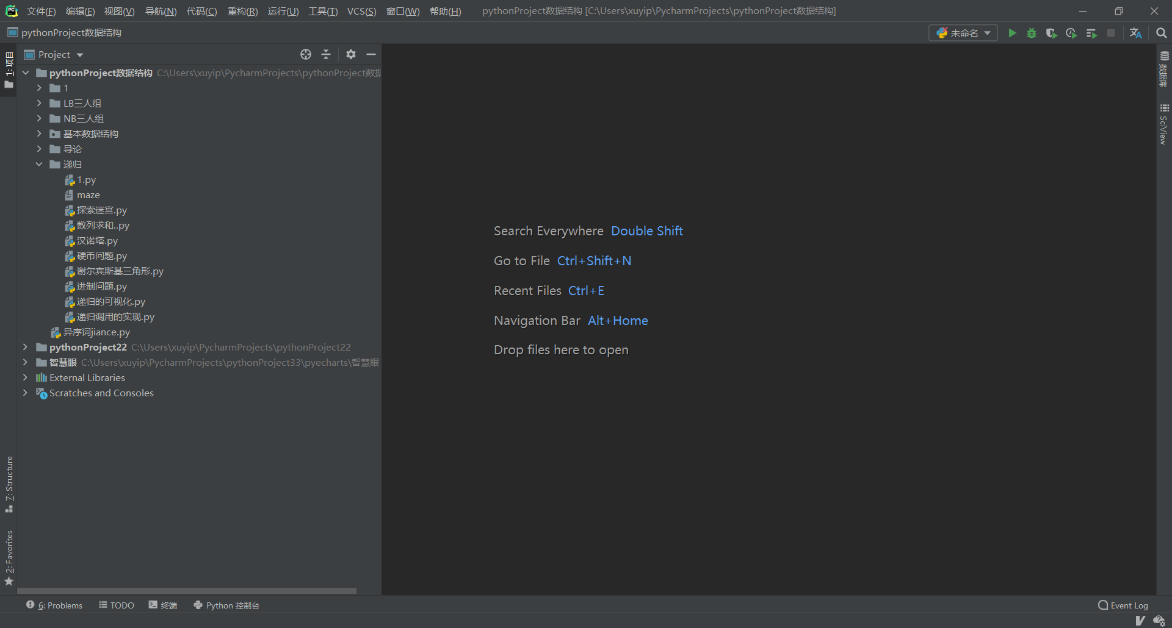
Task: Open the Python console tab
Action: pos(226,605)
